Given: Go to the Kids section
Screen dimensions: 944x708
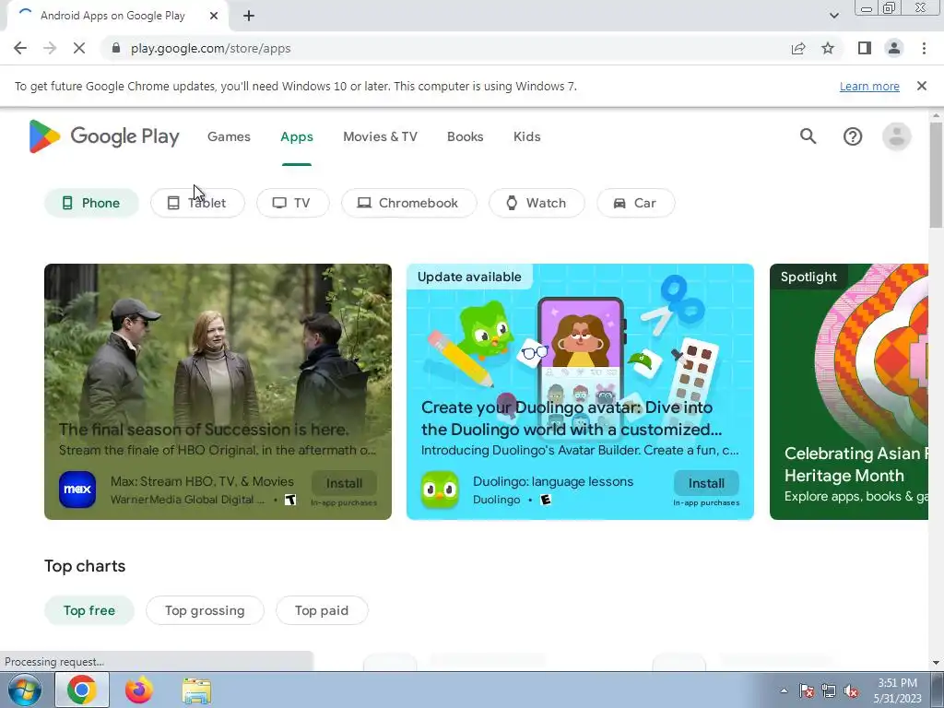Looking at the screenshot, I should click(x=526, y=136).
